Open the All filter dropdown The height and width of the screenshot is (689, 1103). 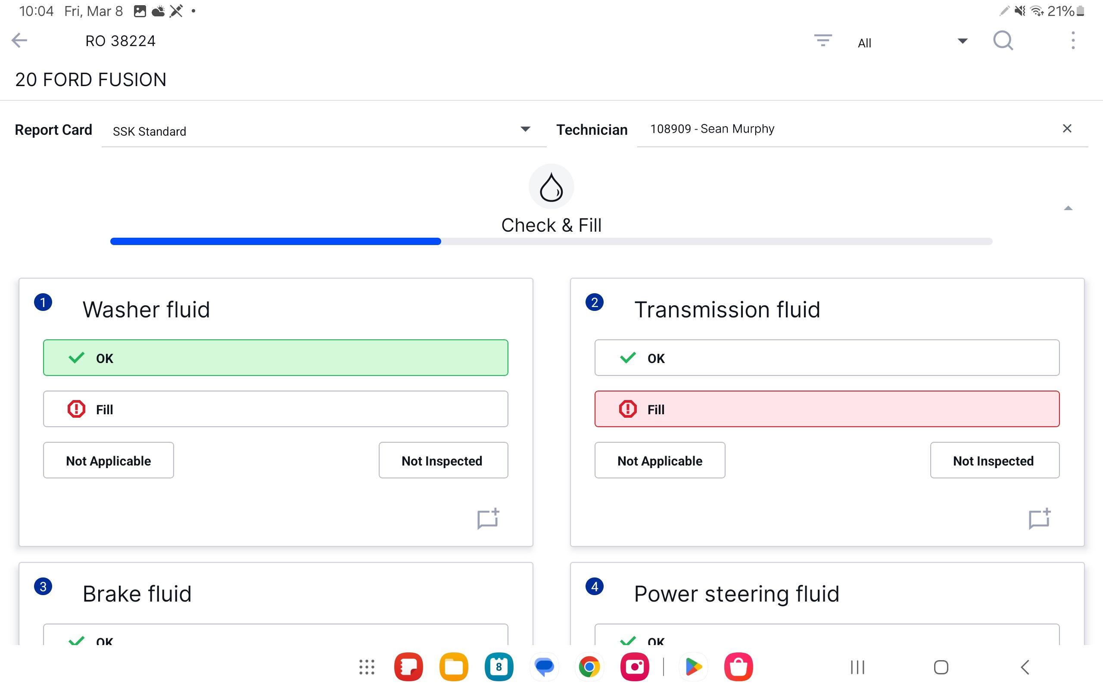click(x=913, y=42)
